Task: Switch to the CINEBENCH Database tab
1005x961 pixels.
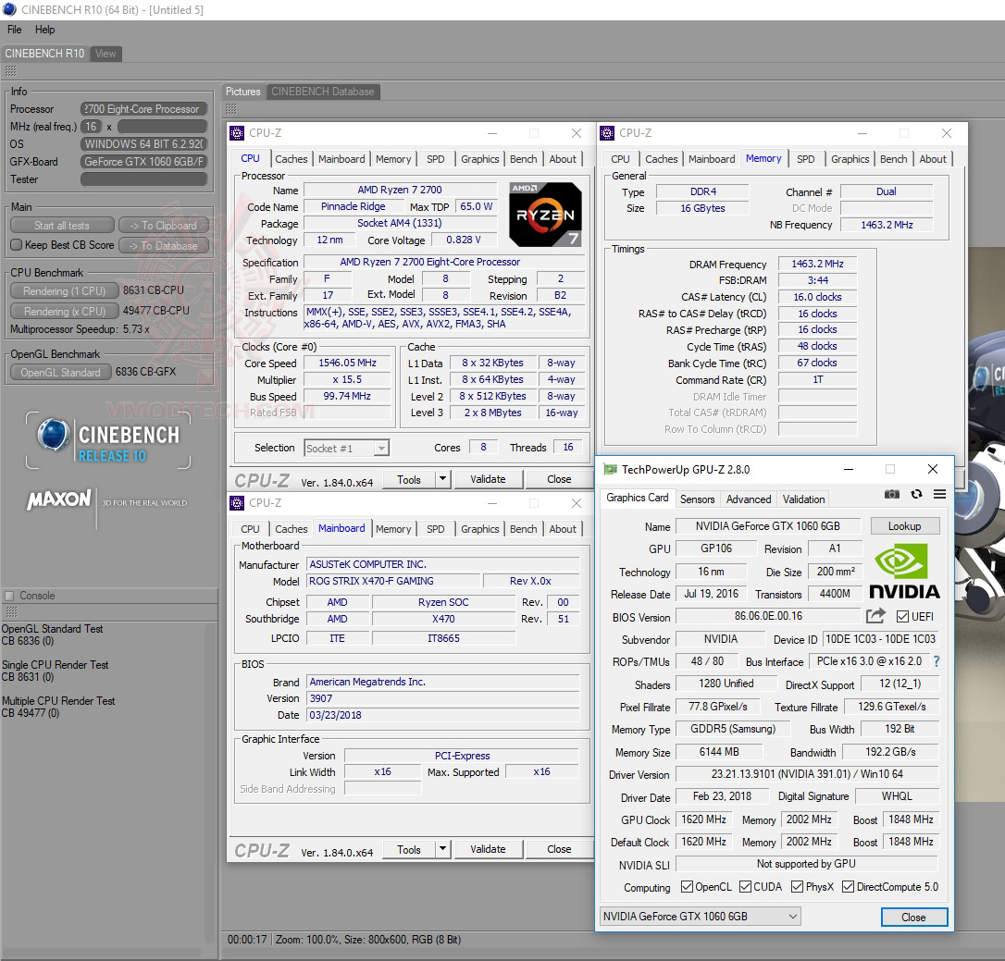Action: [x=322, y=92]
